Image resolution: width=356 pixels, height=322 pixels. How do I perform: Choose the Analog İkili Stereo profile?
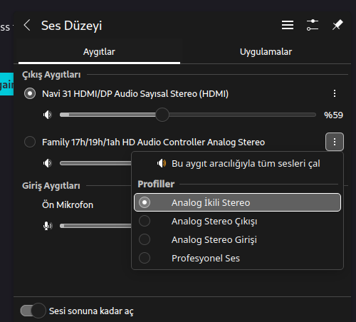(237, 202)
